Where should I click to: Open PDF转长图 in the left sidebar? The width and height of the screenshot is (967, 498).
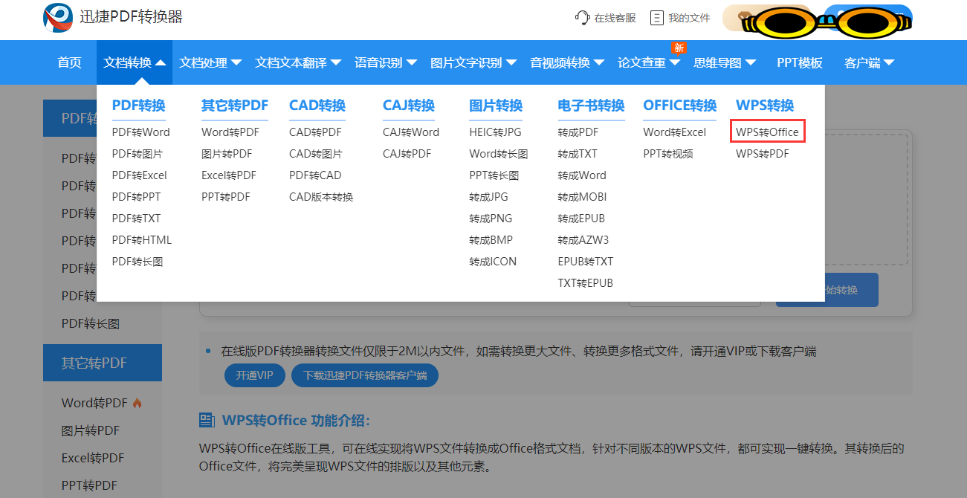[91, 323]
